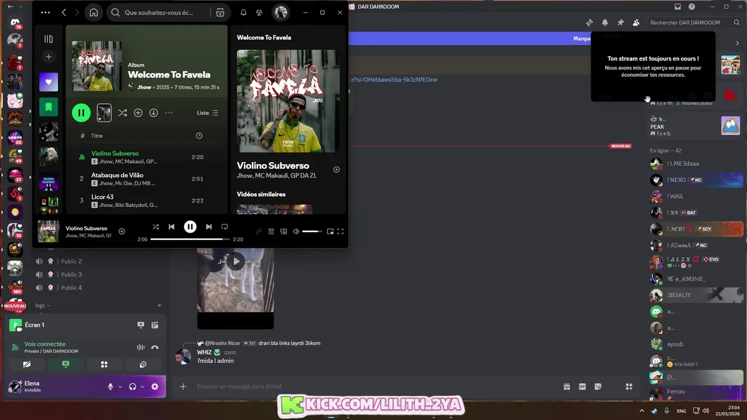
Task: Open Discord notification settings bell
Action: point(605,22)
